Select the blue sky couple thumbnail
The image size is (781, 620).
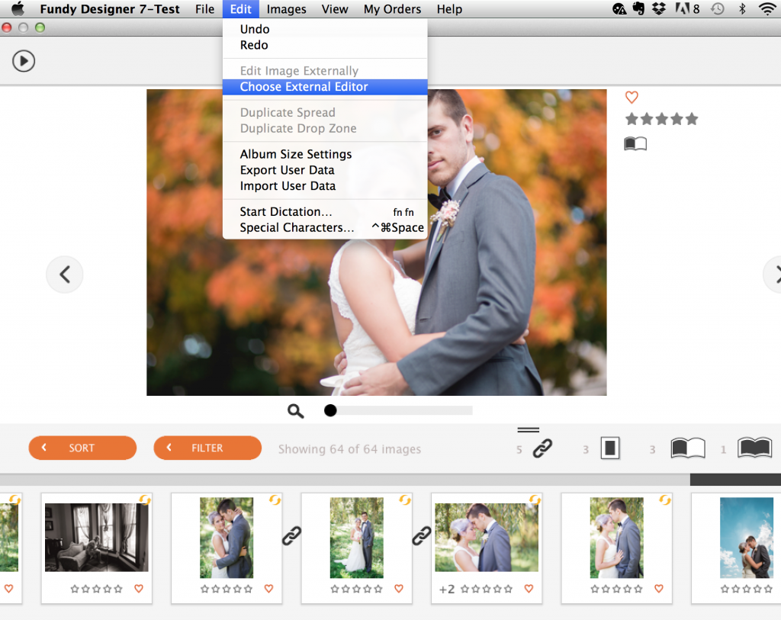(747, 538)
